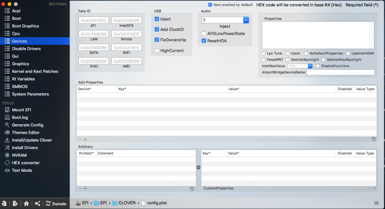Enable Lpc Tune checkbox
The height and width of the screenshot is (209, 385).
263,53
